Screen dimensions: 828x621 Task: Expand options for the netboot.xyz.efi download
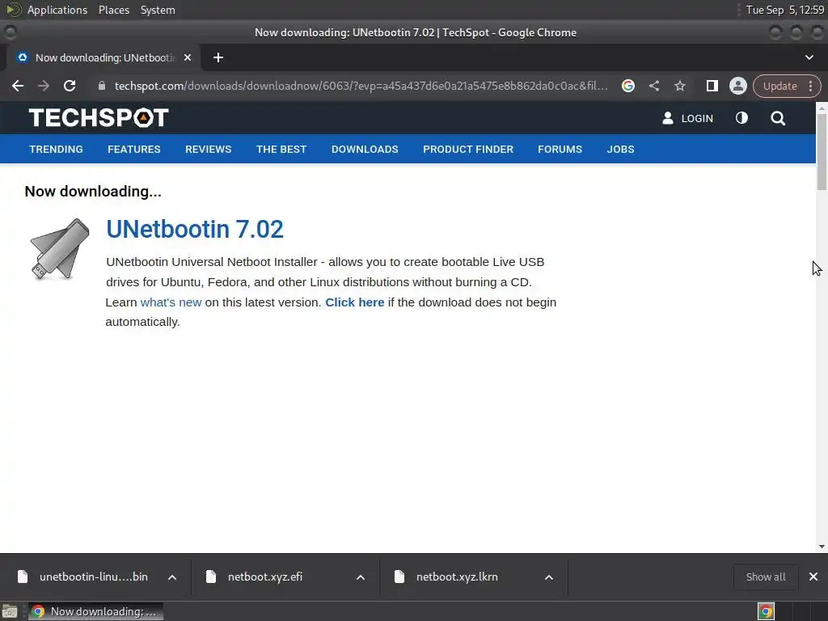tap(361, 577)
